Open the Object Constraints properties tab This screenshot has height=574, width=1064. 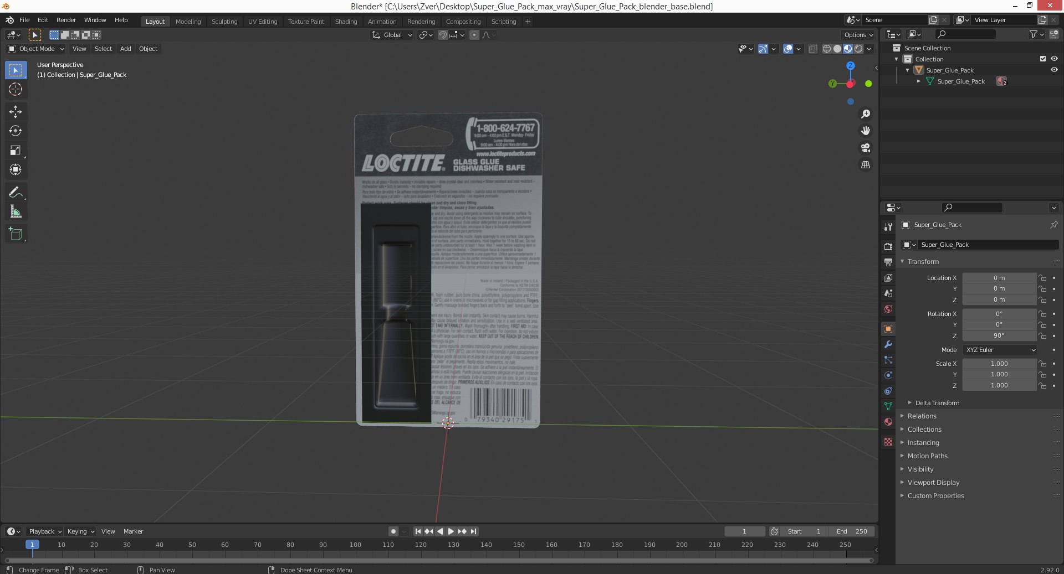888,391
